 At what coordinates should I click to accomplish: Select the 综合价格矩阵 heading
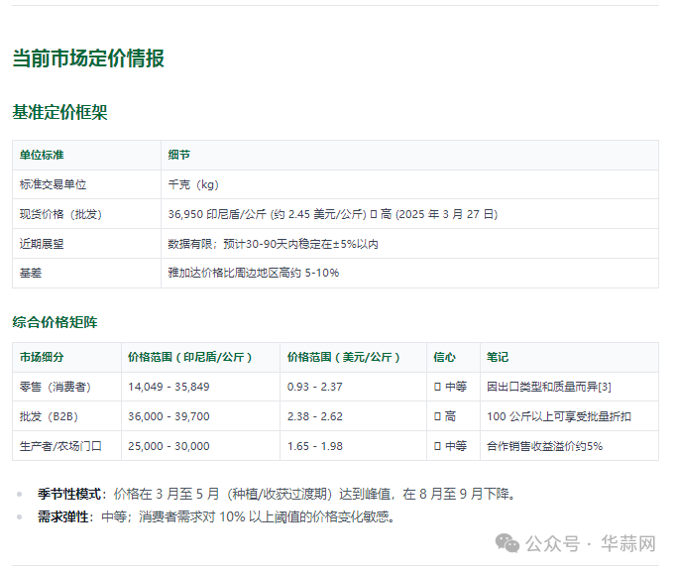coord(55,322)
